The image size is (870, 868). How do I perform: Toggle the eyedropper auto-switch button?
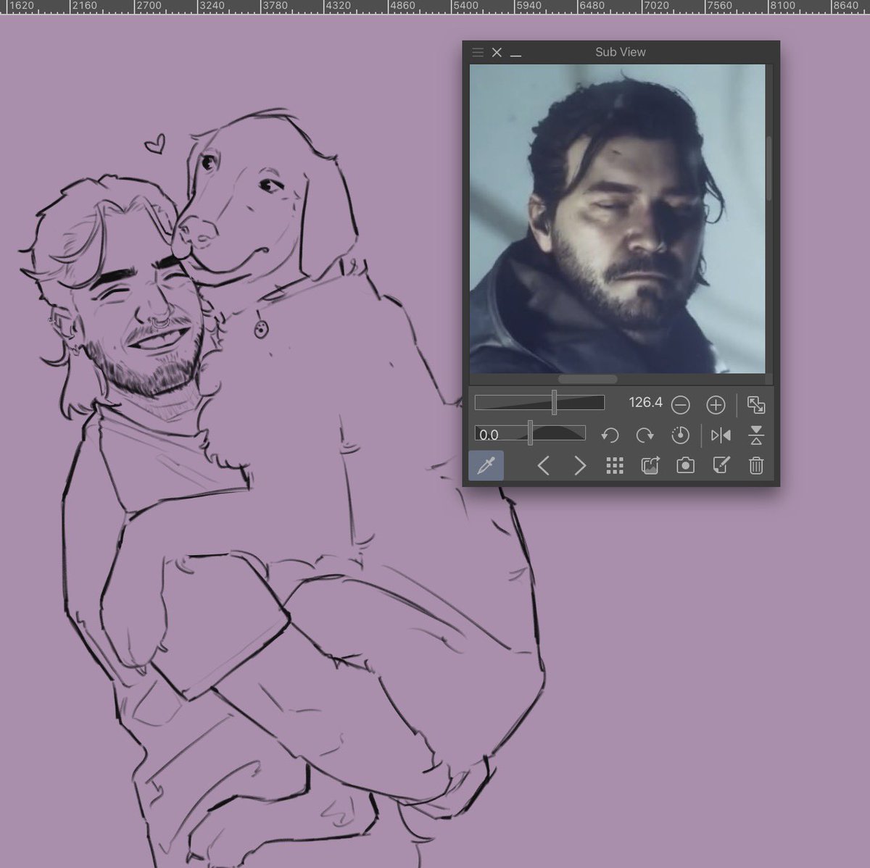coord(486,465)
